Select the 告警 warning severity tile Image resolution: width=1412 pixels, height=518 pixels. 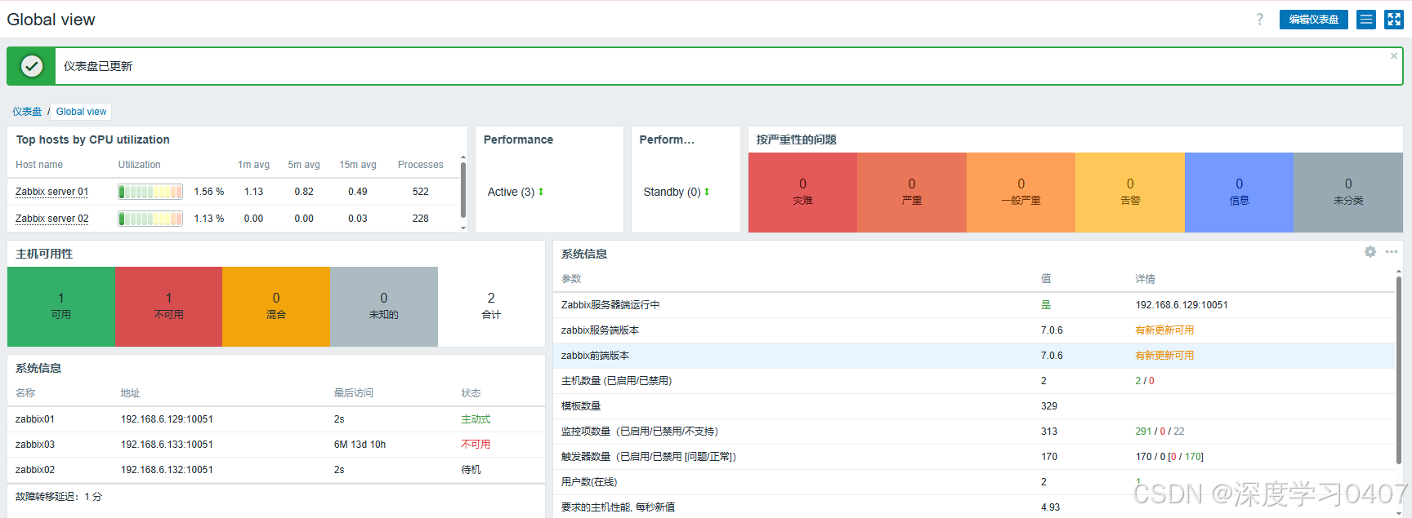click(1130, 193)
